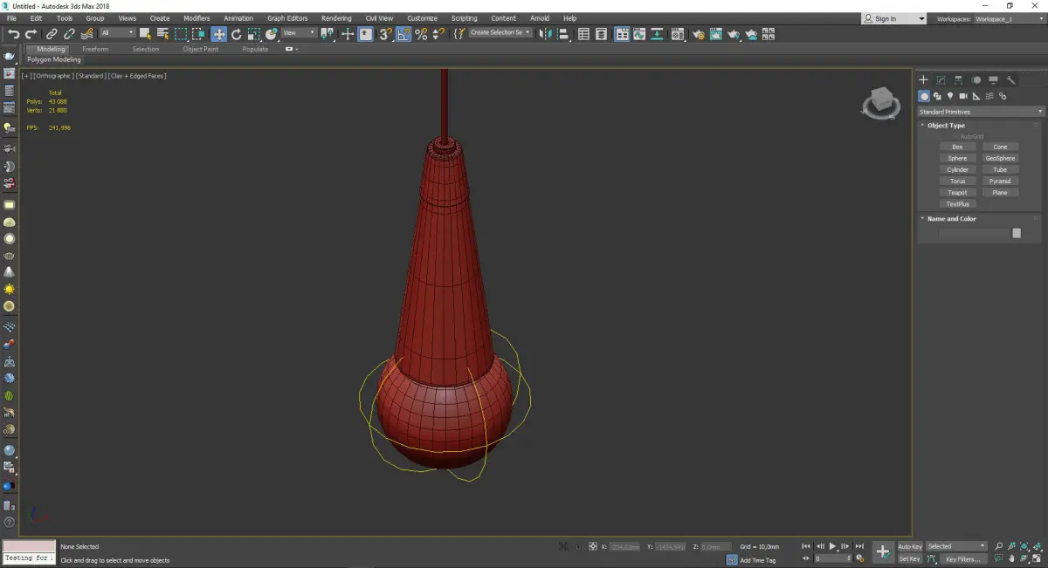The height and width of the screenshot is (568, 1048).
Task: Open the Rendered Frame Window
Action: pyautogui.click(x=716, y=34)
